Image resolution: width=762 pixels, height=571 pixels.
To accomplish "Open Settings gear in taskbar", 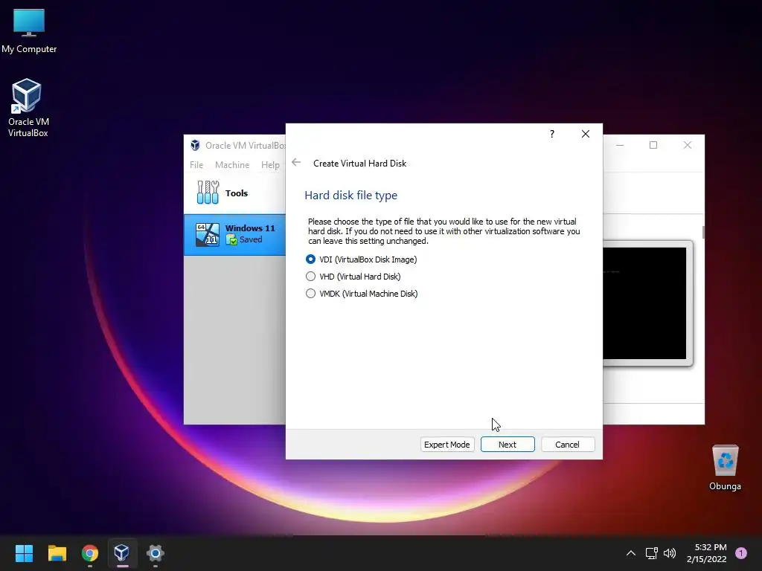I will pos(155,552).
